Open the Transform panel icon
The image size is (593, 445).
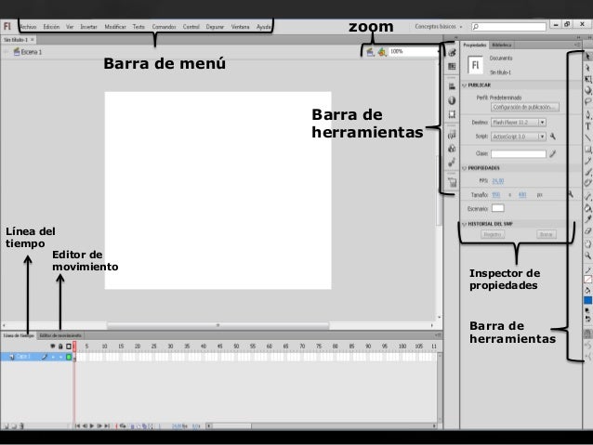pyautogui.click(x=452, y=114)
